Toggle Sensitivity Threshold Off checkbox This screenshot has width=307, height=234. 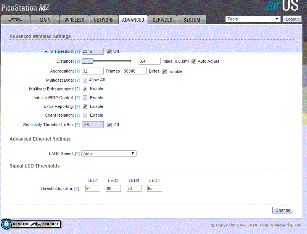pyautogui.click(x=109, y=125)
